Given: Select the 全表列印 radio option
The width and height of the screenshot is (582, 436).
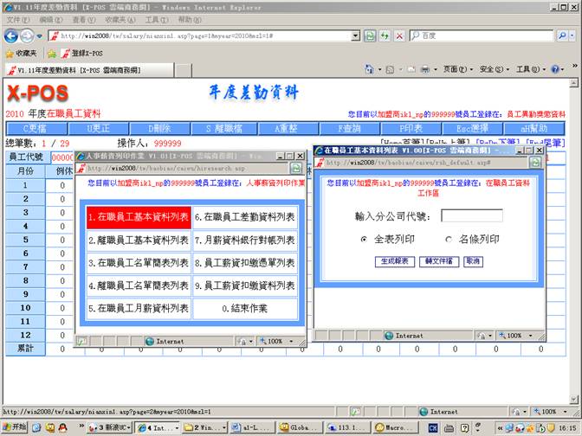Looking at the screenshot, I should pos(365,239).
